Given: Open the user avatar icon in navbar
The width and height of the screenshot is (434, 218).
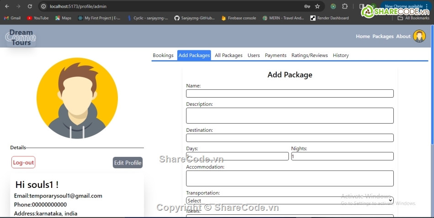Looking at the screenshot, I should point(419,36).
